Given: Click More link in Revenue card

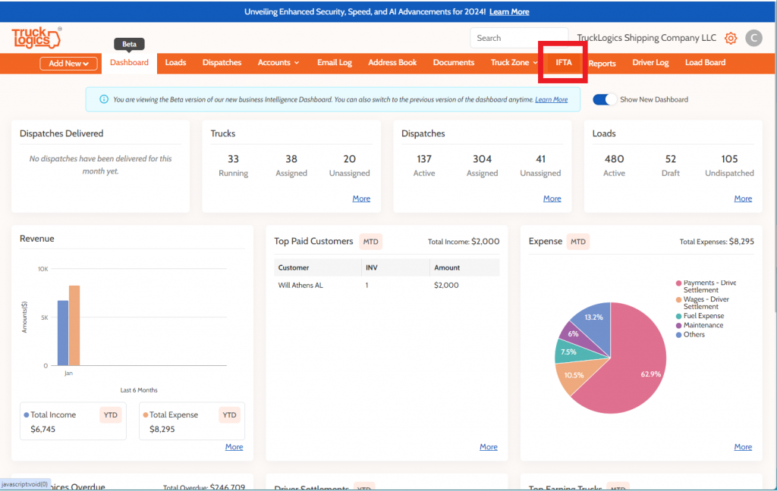Looking at the screenshot, I should pyautogui.click(x=234, y=447).
